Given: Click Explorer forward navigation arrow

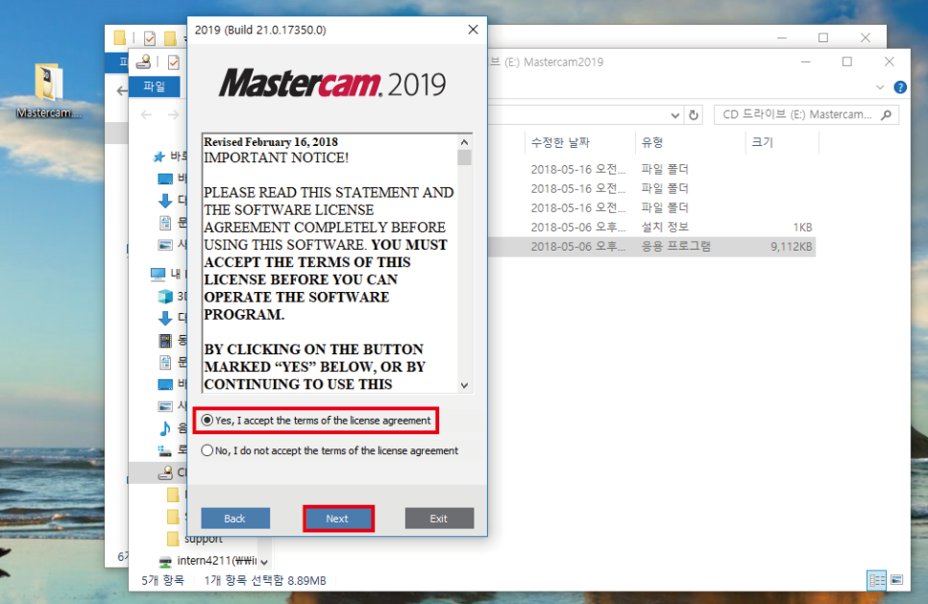Looking at the screenshot, I should (173, 115).
